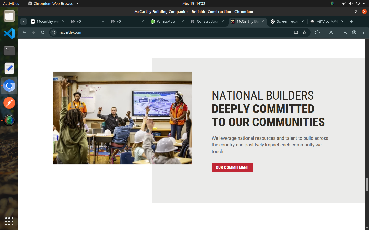The image size is (369, 230).
Task: Expand the system menu arrow in top bar
Action: (x=364, y=3)
